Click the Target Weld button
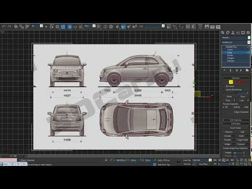Image resolution: width=252 pixels, height=189 pixels. tap(242, 140)
